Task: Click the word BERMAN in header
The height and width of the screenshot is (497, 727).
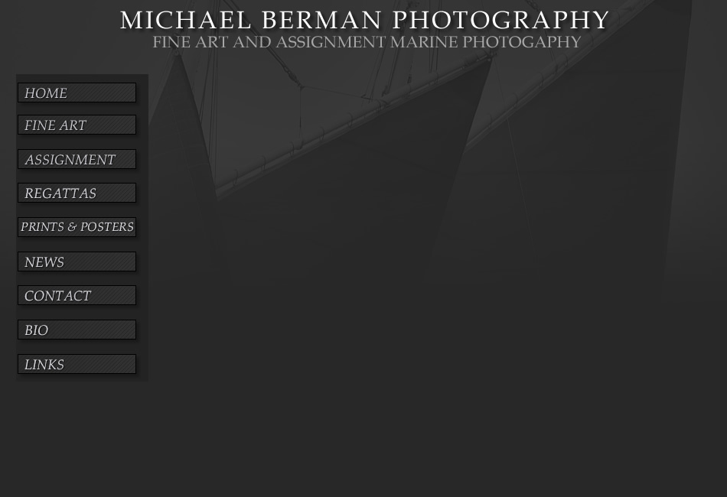Action: coord(321,21)
